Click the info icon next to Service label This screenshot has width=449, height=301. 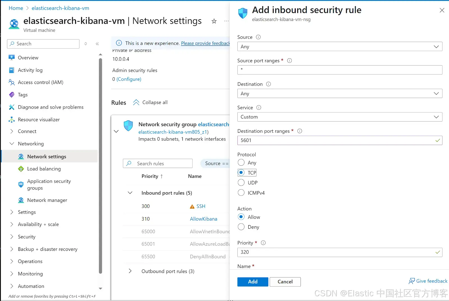click(x=259, y=108)
